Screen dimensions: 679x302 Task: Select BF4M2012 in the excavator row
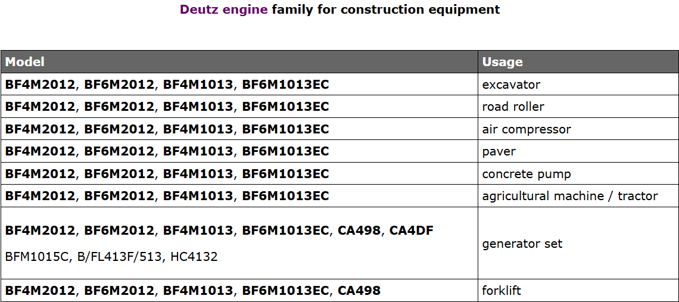tap(40, 84)
